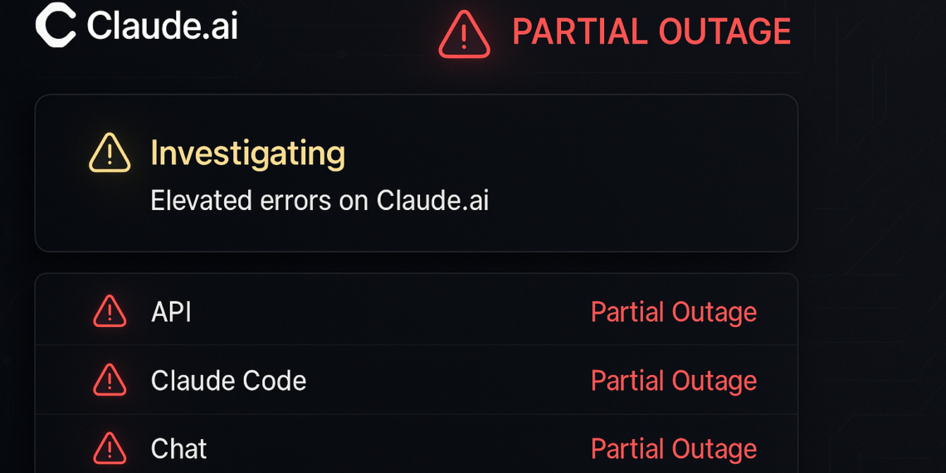Image resolution: width=946 pixels, height=473 pixels.
Task: Select the Claude Code component label
Action: click(228, 381)
